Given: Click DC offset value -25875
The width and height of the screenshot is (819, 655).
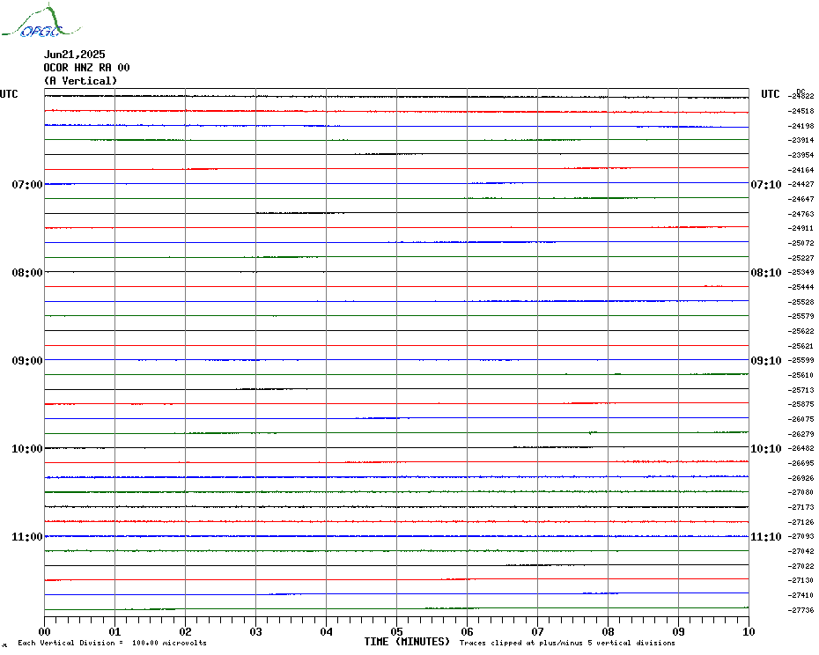Looking at the screenshot, I should pos(801,404).
